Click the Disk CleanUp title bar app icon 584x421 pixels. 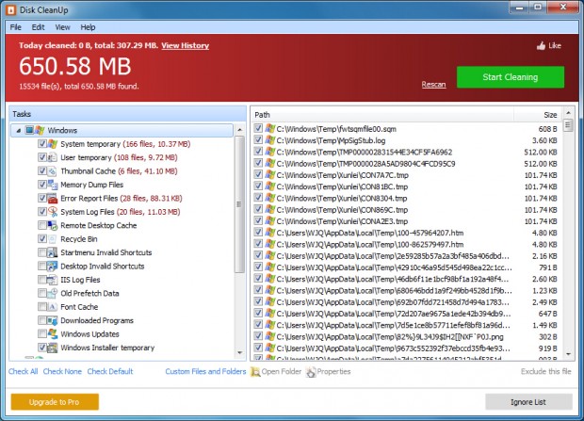point(11,9)
